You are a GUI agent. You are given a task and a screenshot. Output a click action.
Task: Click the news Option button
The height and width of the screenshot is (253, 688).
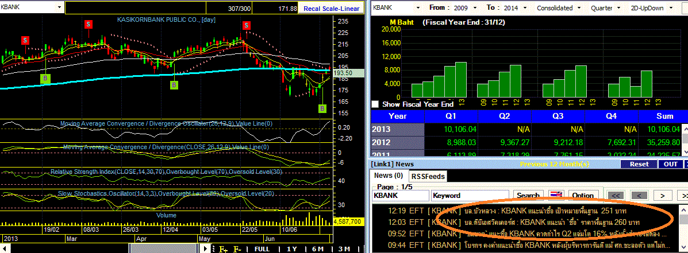[584, 195]
